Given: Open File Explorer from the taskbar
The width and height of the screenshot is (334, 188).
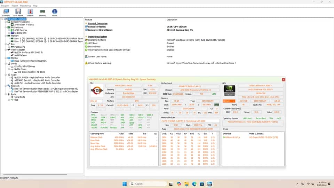Looking at the screenshot, I should [x=186, y=184].
